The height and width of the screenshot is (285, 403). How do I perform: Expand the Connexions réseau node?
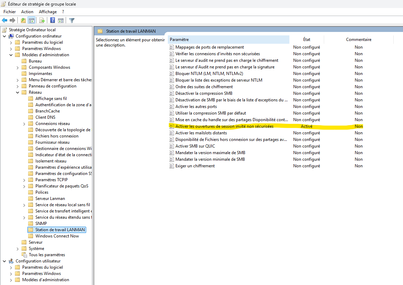click(24, 124)
